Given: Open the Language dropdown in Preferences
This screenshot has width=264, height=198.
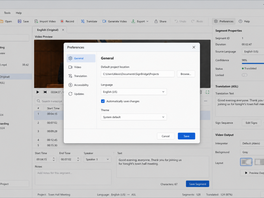Looking at the screenshot, I should pyautogui.click(x=134, y=92).
